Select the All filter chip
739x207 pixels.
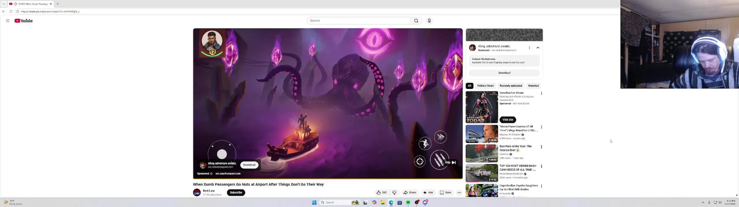click(469, 86)
